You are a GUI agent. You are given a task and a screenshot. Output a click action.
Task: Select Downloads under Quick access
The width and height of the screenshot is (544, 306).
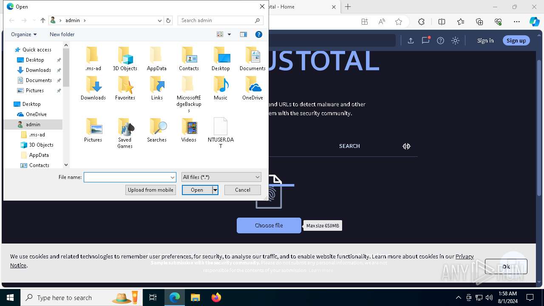coord(38,70)
